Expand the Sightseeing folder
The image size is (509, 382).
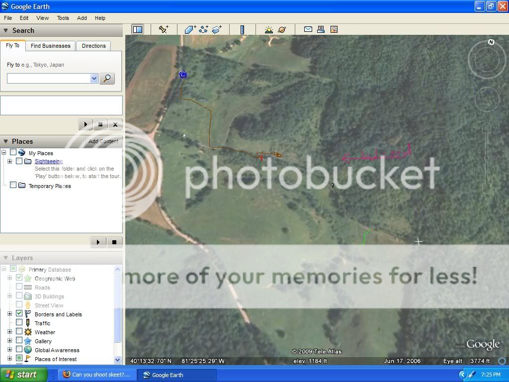coord(10,161)
